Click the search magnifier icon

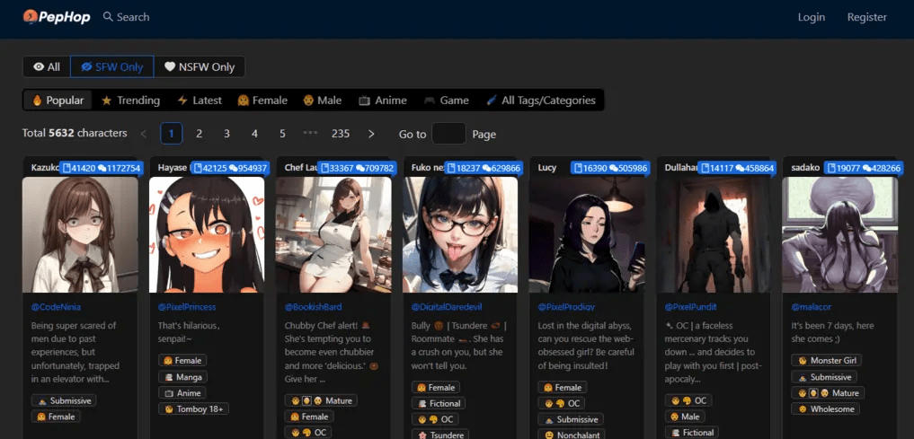(108, 17)
